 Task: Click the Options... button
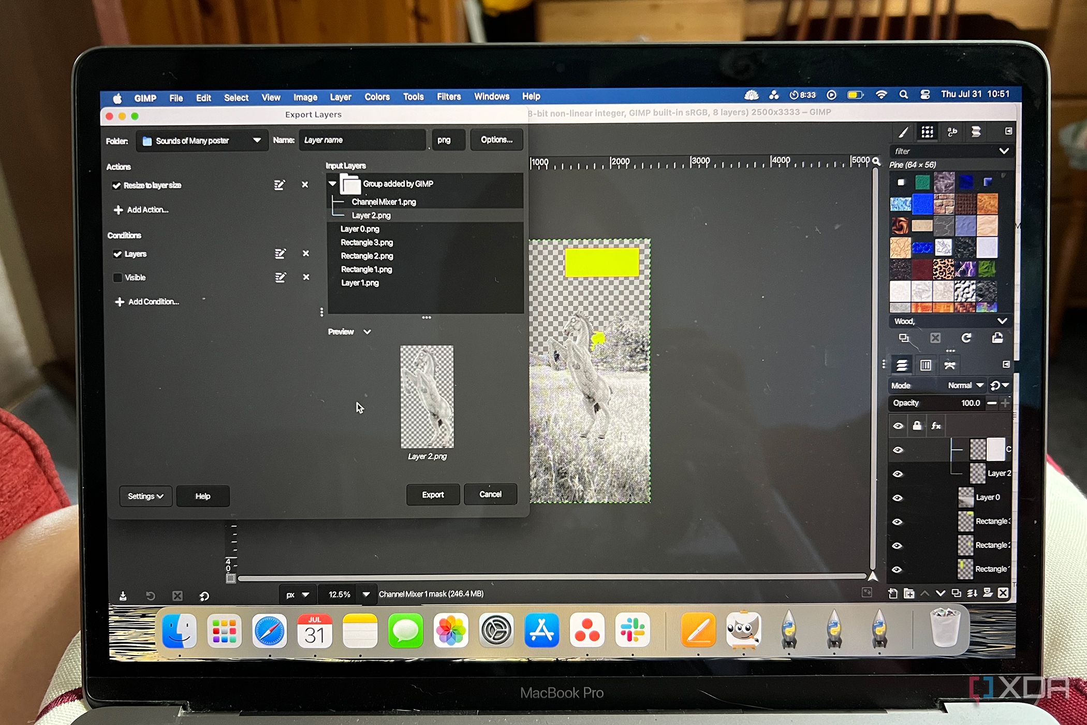[x=496, y=140]
